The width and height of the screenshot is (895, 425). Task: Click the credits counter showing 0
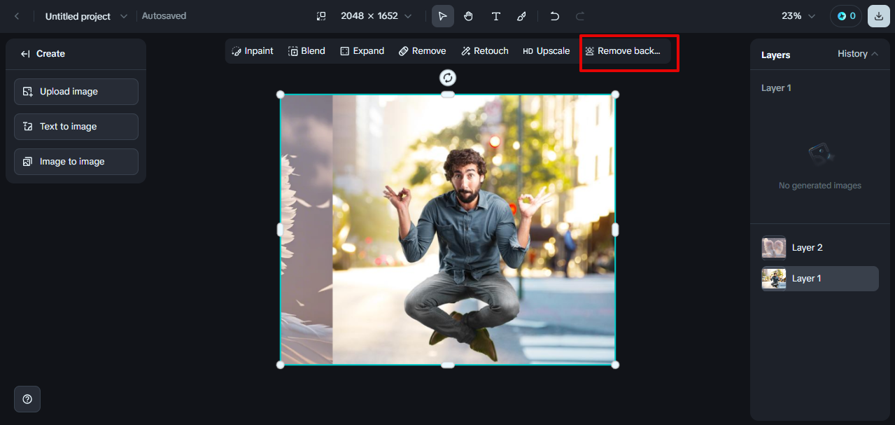(x=846, y=16)
